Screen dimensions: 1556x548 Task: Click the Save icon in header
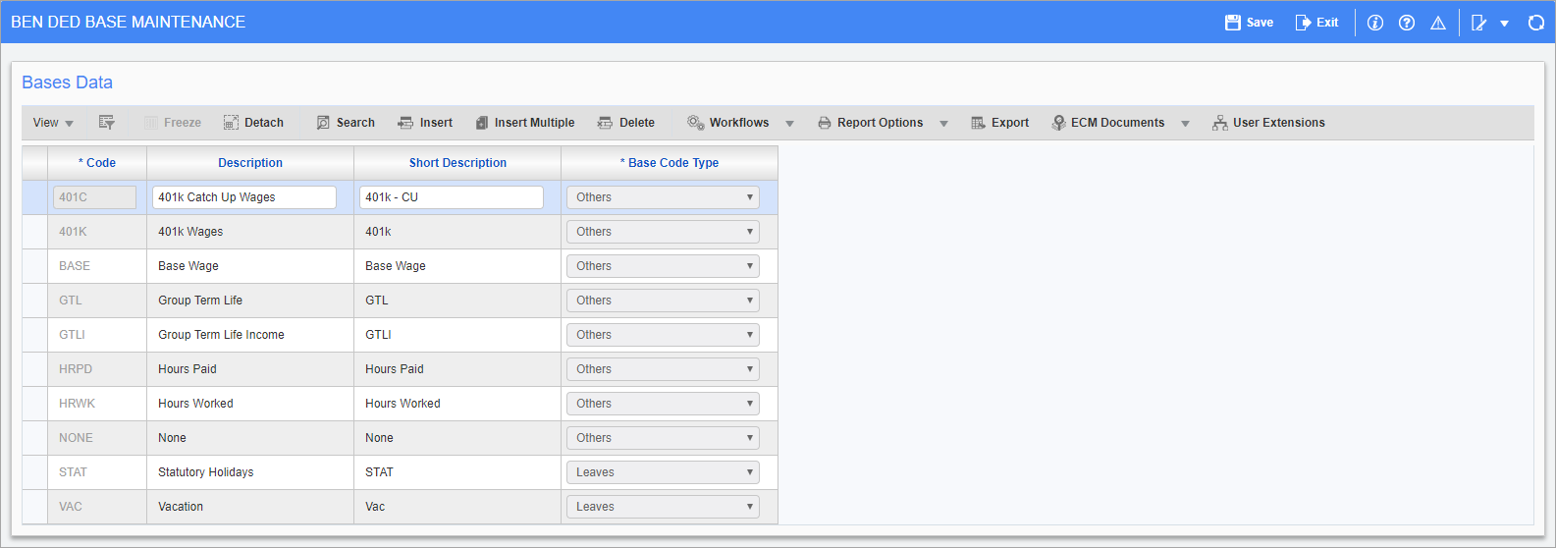coord(1233,23)
